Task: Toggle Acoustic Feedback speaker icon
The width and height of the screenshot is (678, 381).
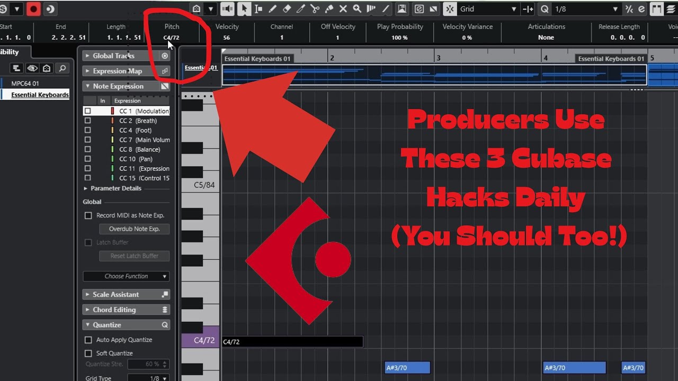Action: coord(228,9)
